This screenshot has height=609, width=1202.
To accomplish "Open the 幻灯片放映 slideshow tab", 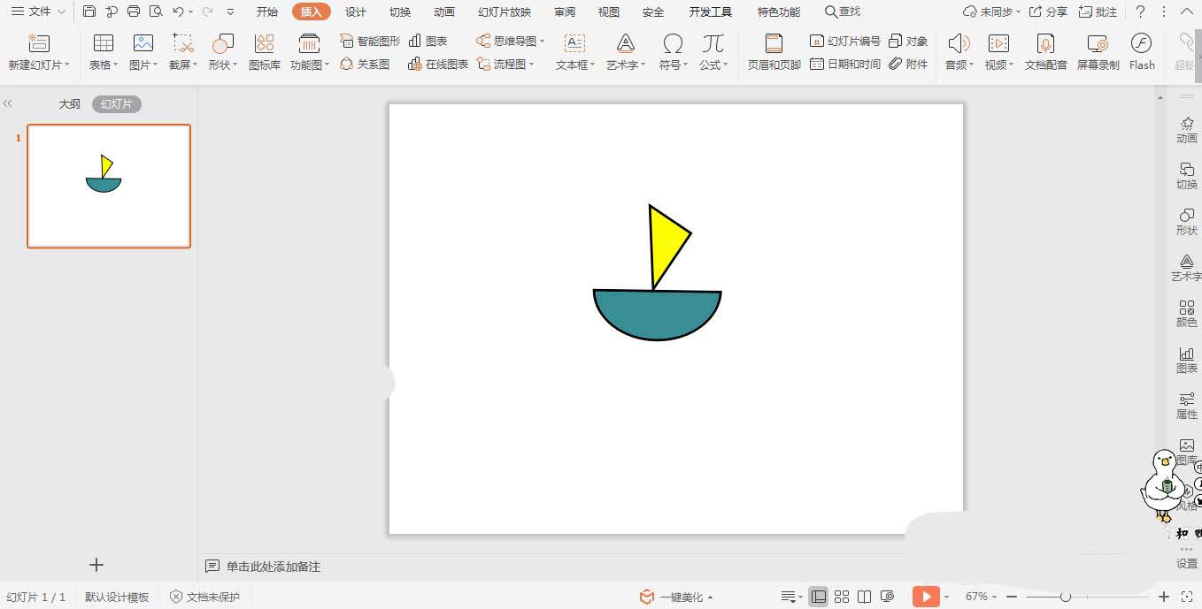I will (x=505, y=11).
